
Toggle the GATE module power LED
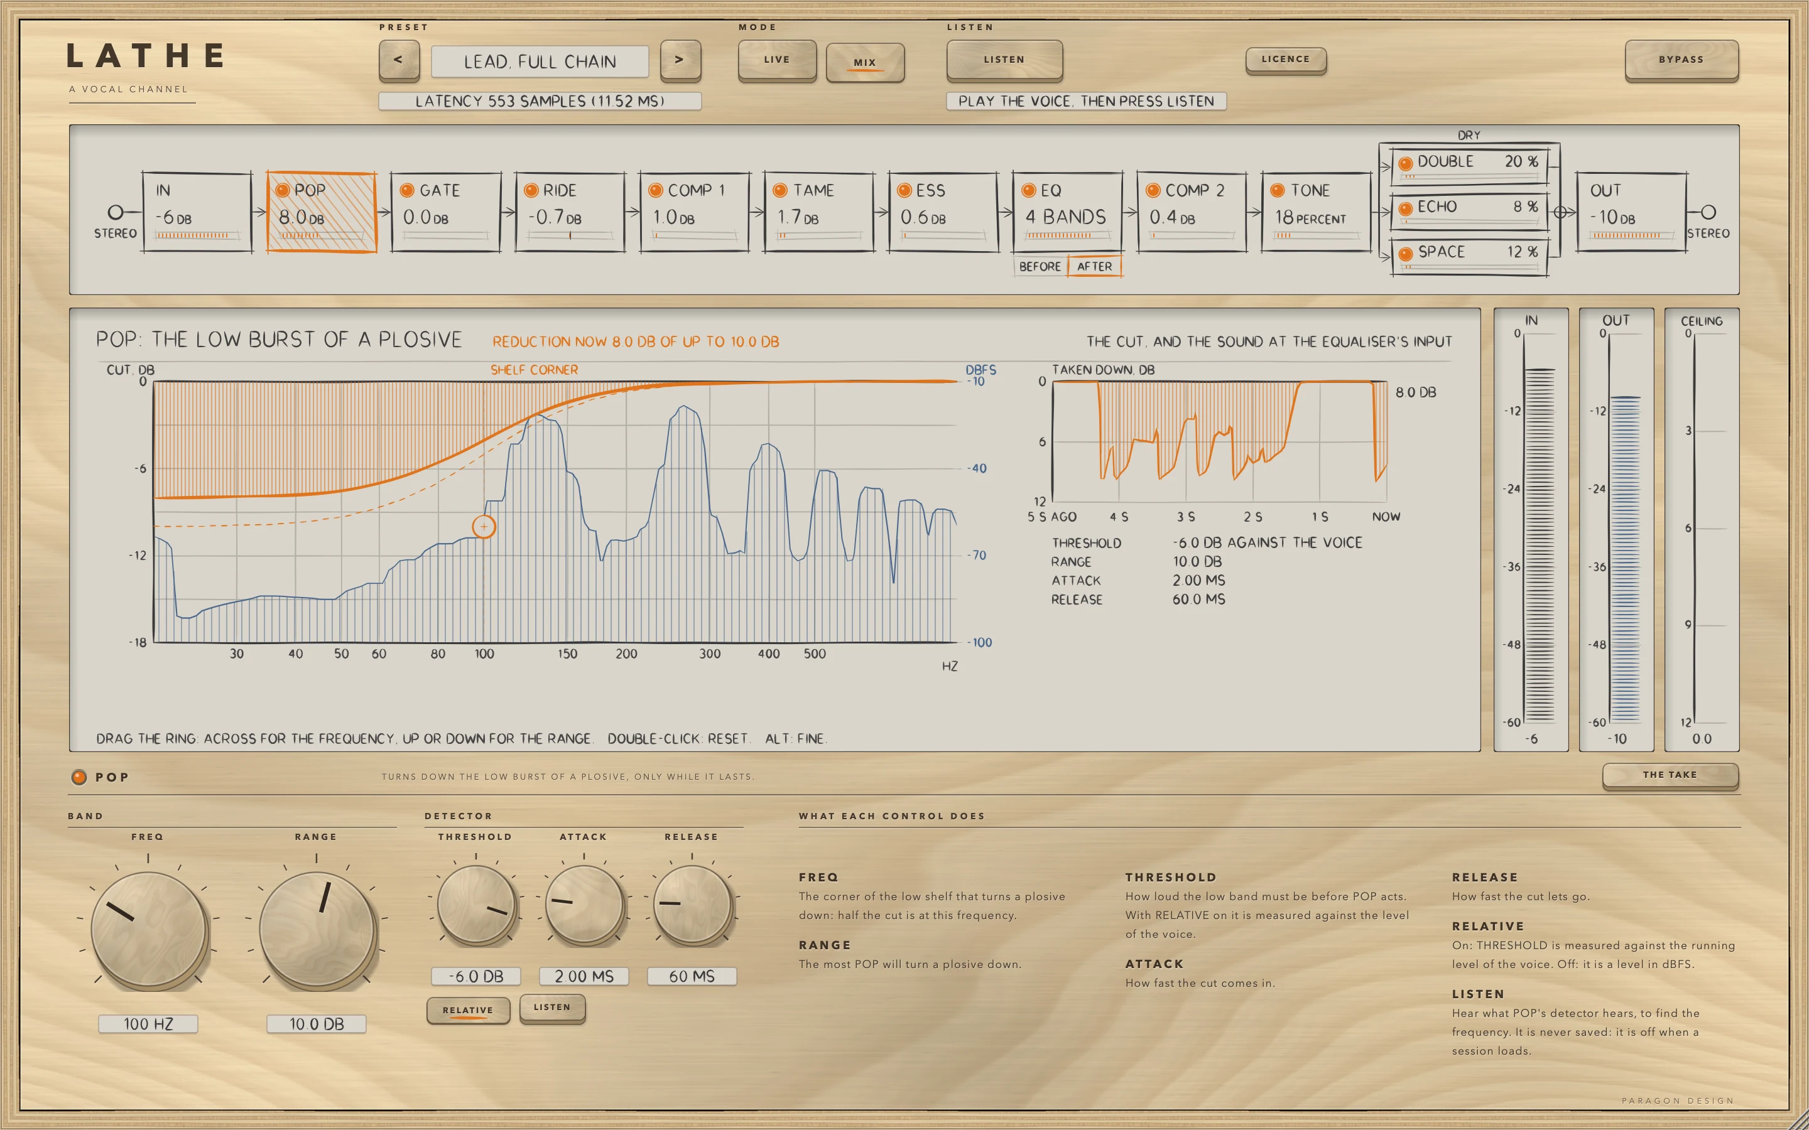click(x=408, y=191)
